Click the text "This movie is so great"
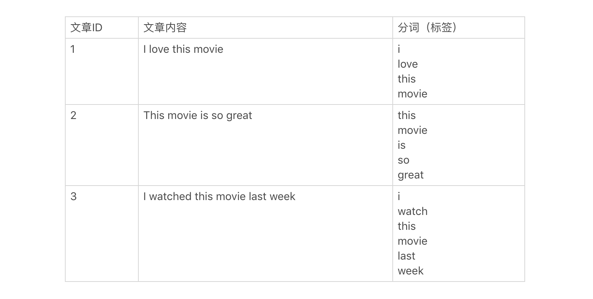The width and height of the screenshot is (593, 299). pos(198,115)
